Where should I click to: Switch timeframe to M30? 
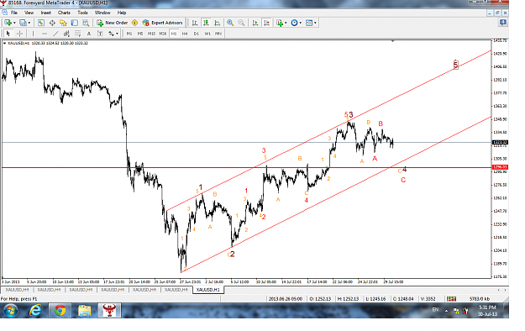click(163, 34)
